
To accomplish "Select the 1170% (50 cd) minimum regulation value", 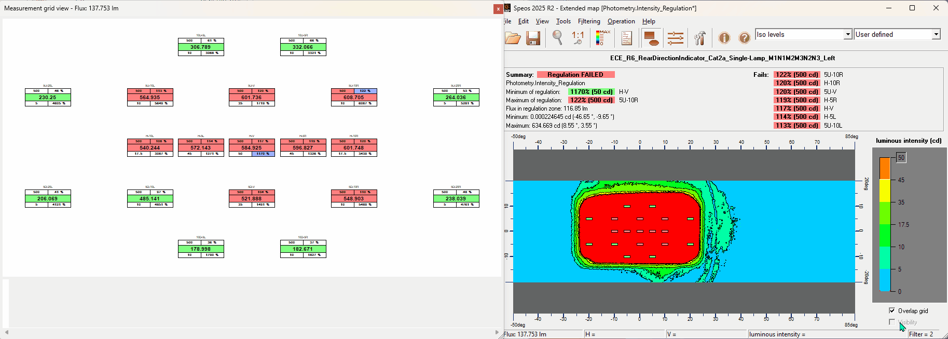I will pos(592,92).
